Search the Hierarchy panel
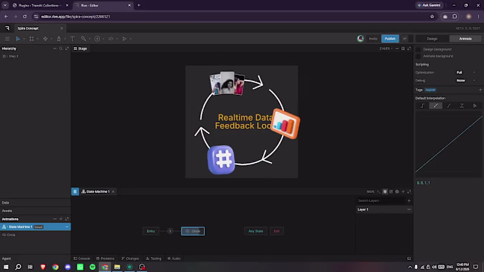This screenshot has width=484, height=272. coord(61,49)
